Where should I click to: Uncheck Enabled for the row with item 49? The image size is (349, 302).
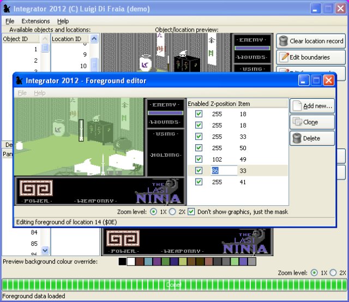pos(198,159)
